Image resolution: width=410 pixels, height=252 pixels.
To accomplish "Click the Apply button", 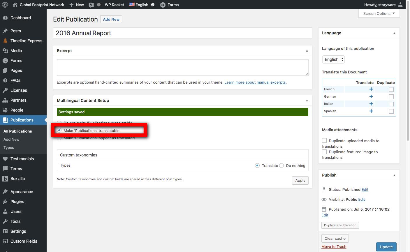I will tap(300, 180).
